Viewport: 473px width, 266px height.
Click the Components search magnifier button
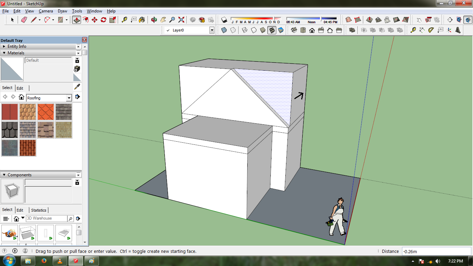coord(70,219)
